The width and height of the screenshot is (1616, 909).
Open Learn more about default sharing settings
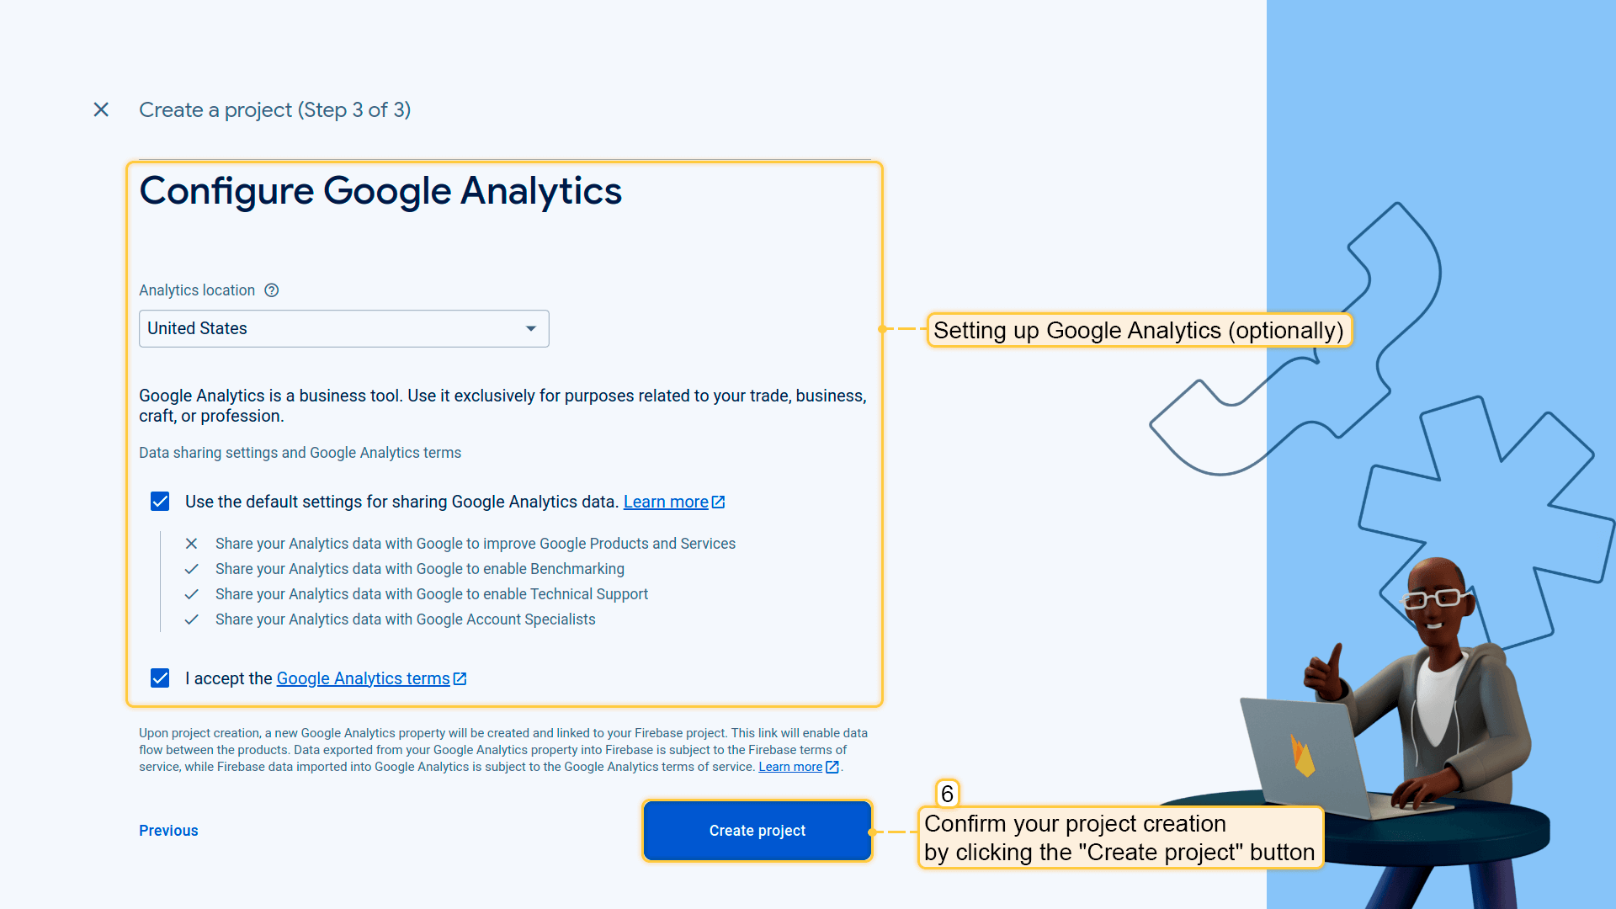click(x=665, y=502)
